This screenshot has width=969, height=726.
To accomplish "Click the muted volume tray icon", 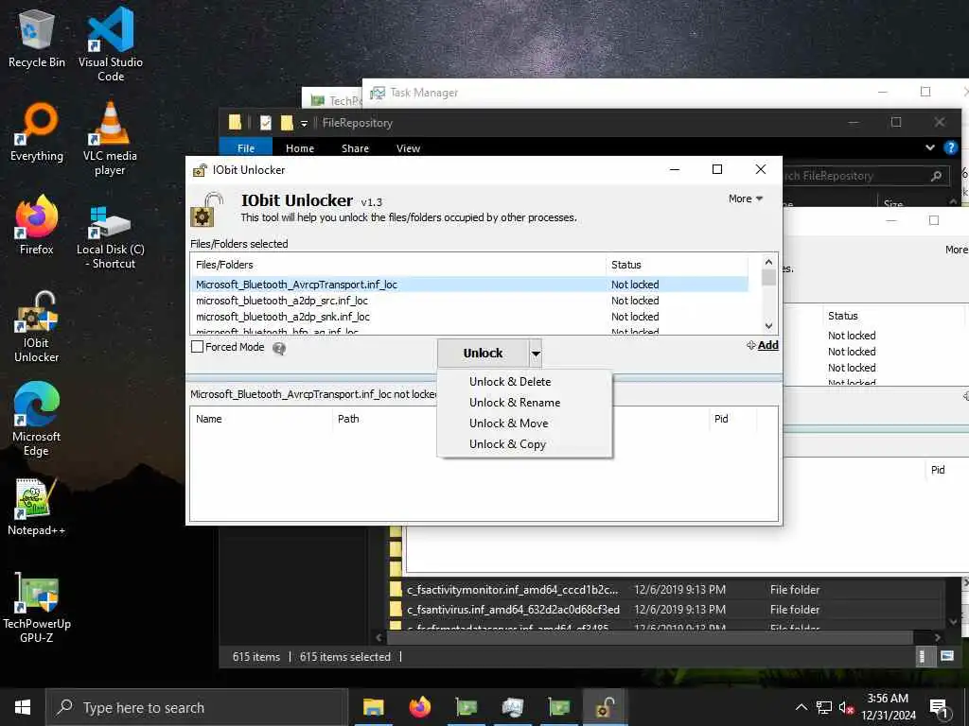I will (x=846, y=707).
